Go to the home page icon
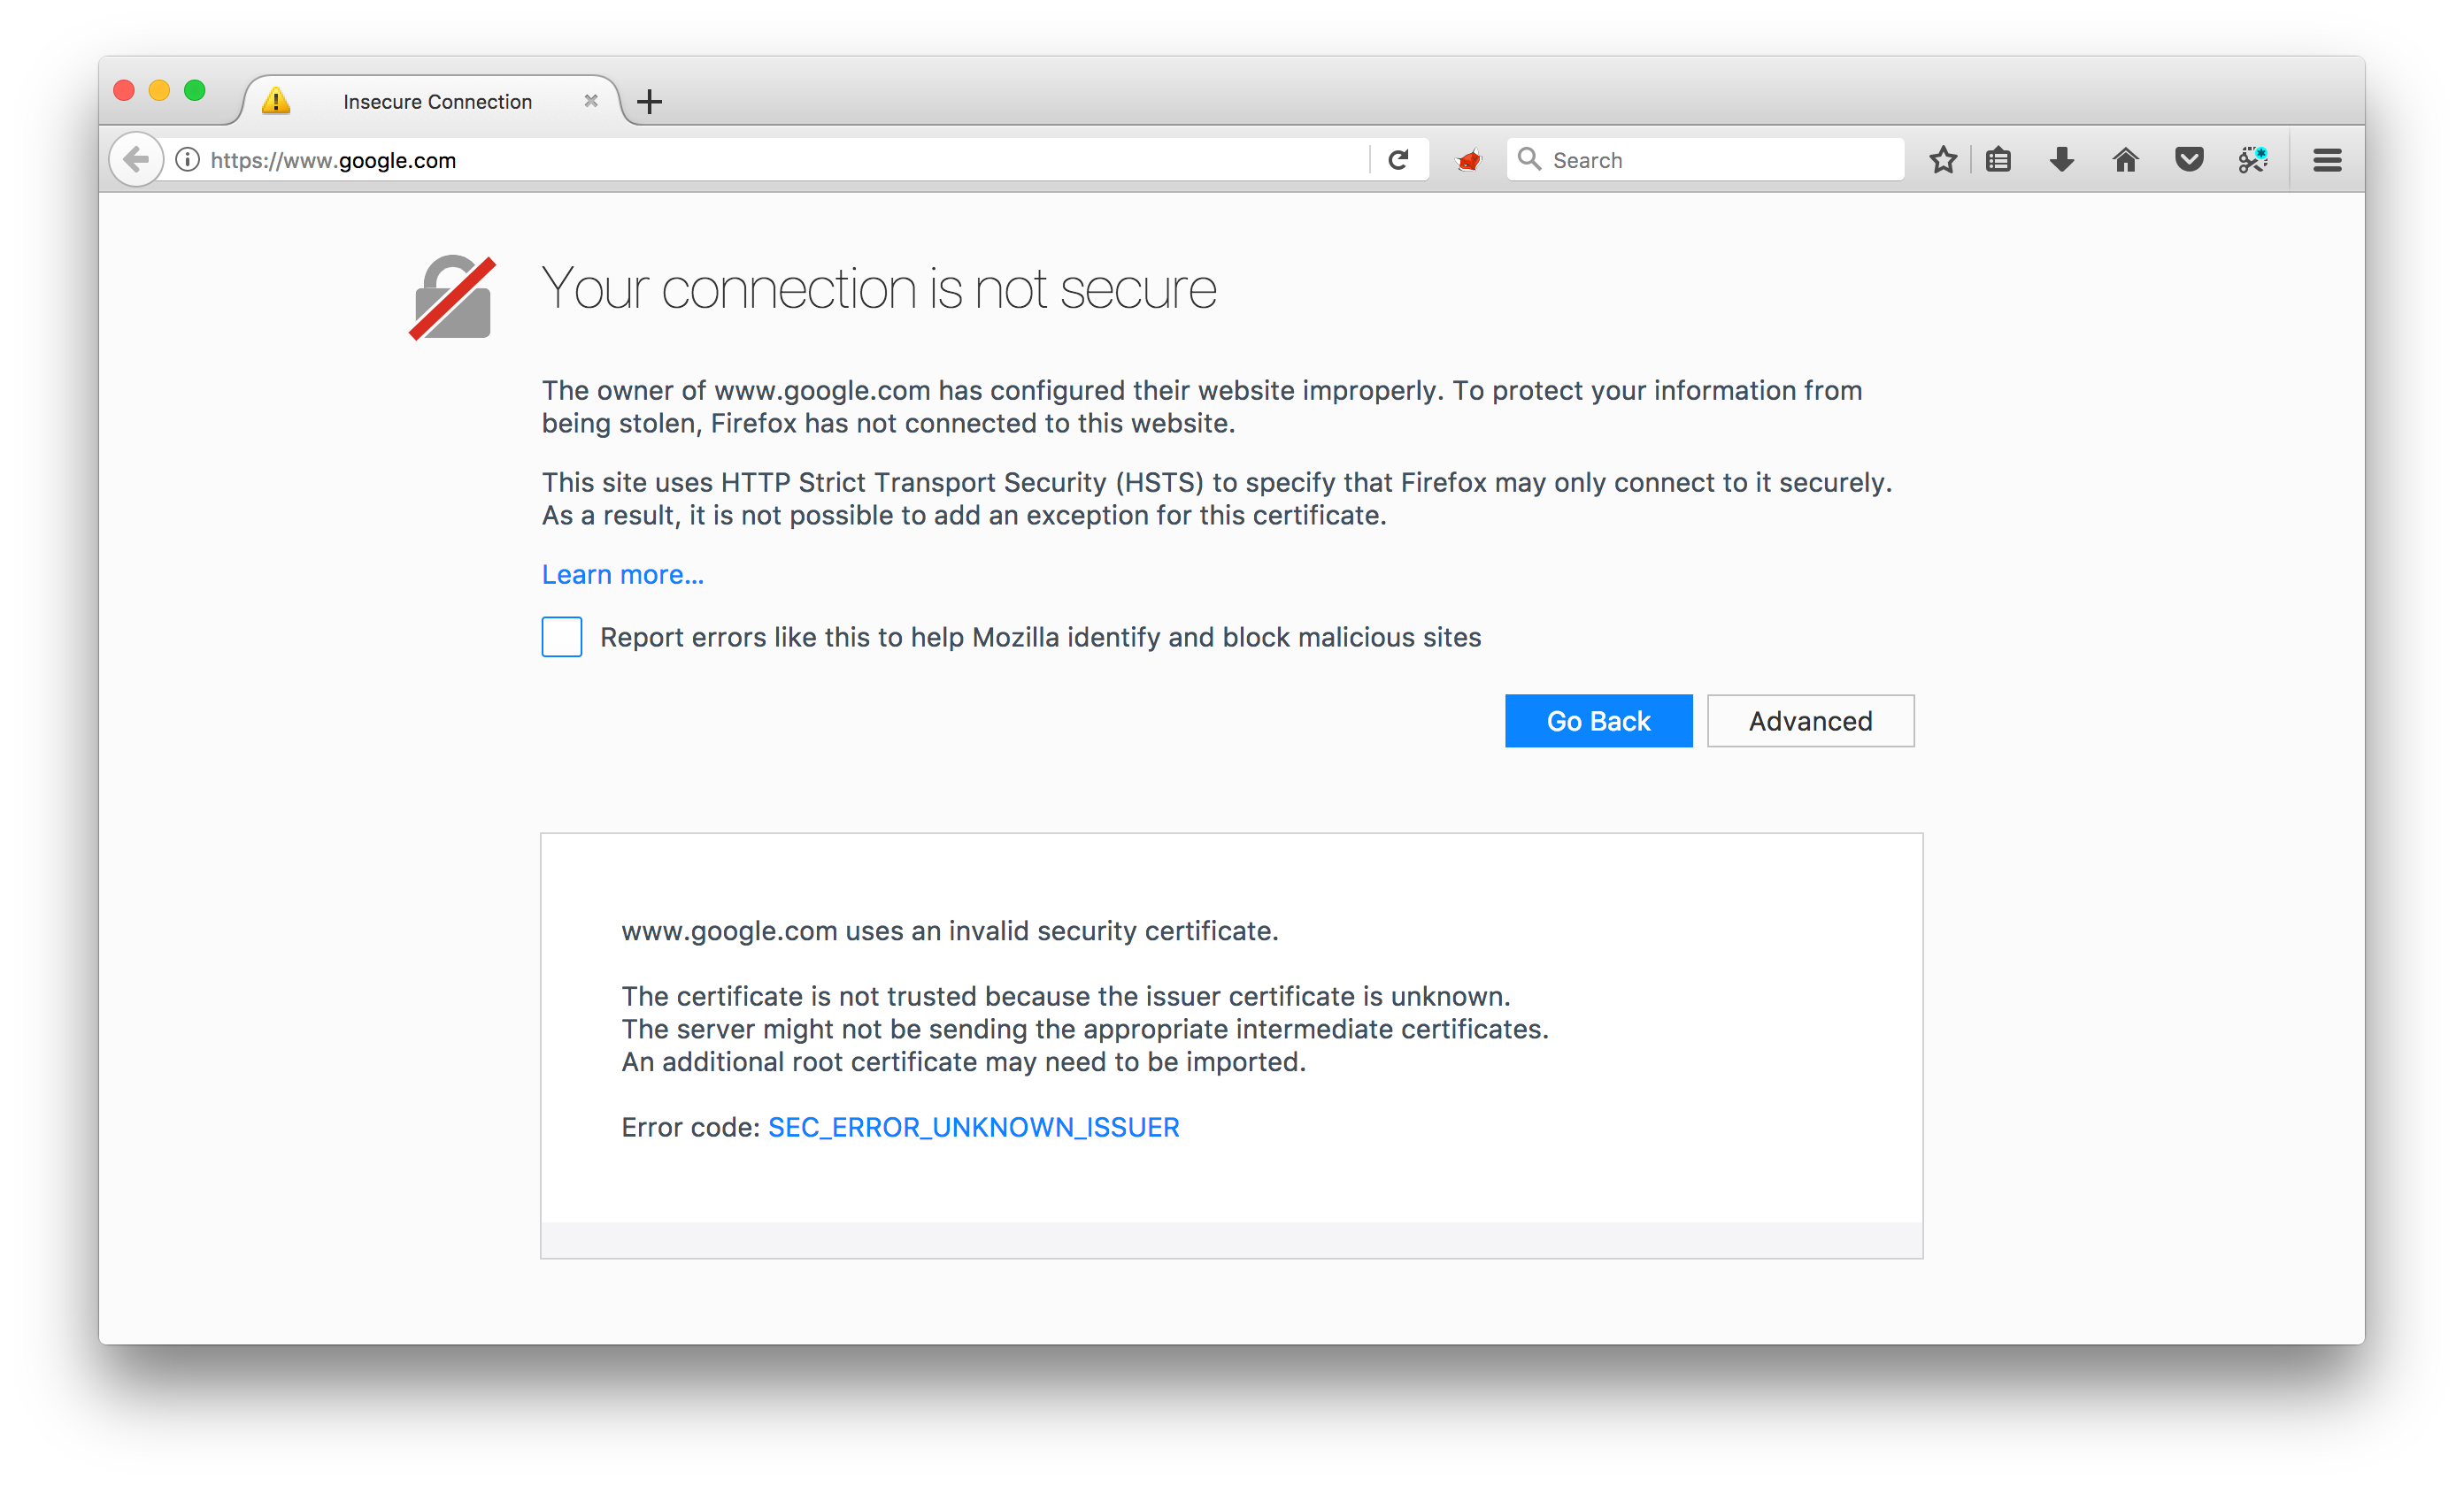This screenshot has height=1486, width=2464. (x=2125, y=160)
